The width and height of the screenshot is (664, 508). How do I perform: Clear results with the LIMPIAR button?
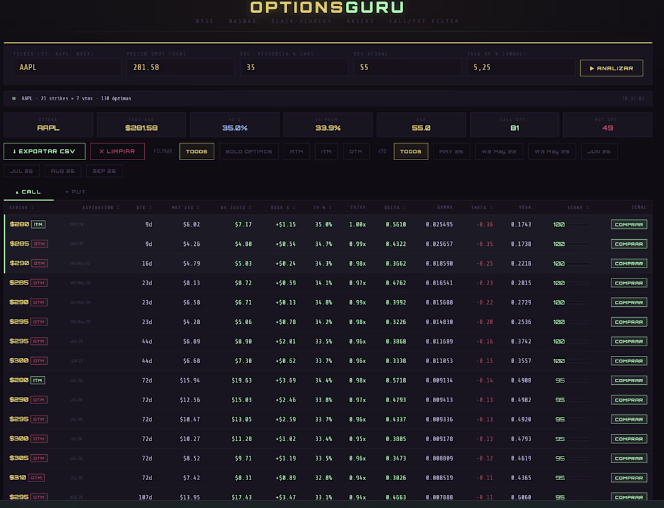pyautogui.click(x=117, y=151)
